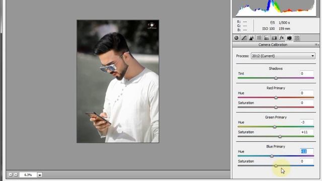Open the Lens Corrections panel icon
322x181 pixels.
click(x=274, y=38)
